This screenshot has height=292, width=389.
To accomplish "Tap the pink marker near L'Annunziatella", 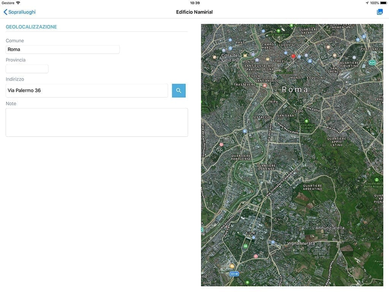I will click(x=256, y=255).
